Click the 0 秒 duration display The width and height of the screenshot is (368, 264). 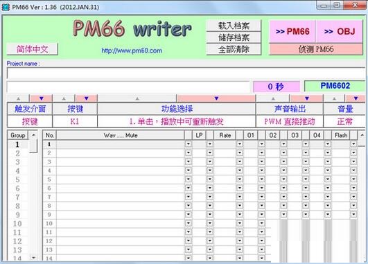[x=277, y=87]
